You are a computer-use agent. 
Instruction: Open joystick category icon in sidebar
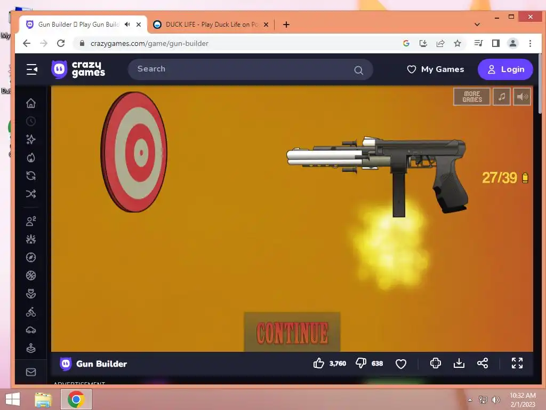(x=31, y=348)
